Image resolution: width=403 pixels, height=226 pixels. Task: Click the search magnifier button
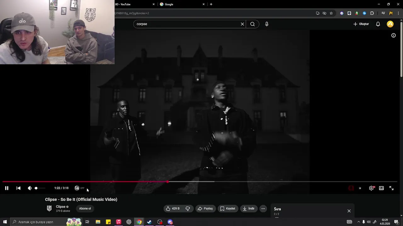(253, 24)
